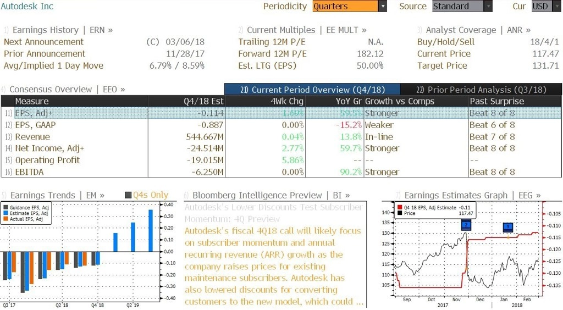Click Guidance EPS, Adj legend swatch

[5, 207]
